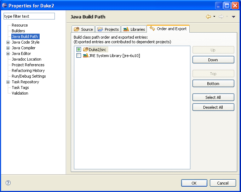This screenshot has height=192, width=241.
Task: Switch to the Libraries tab
Action: click(x=134, y=29)
